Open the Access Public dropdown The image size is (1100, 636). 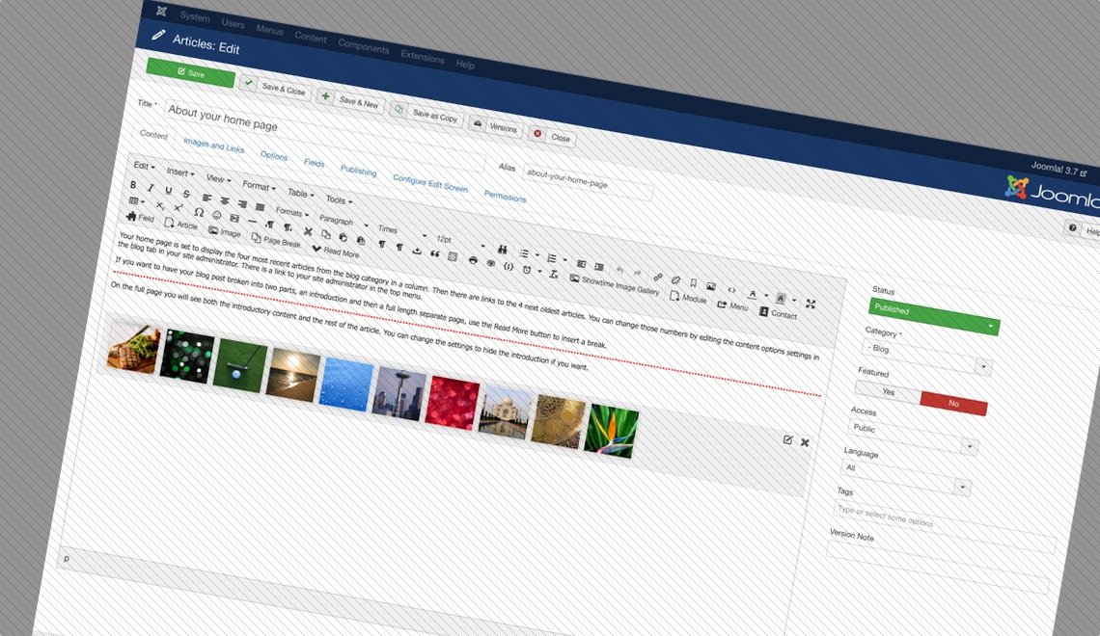tap(913, 436)
